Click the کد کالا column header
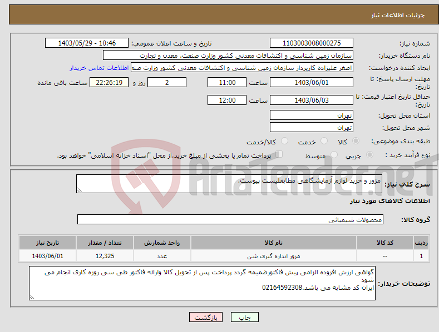439x332 pixels. 385,243
